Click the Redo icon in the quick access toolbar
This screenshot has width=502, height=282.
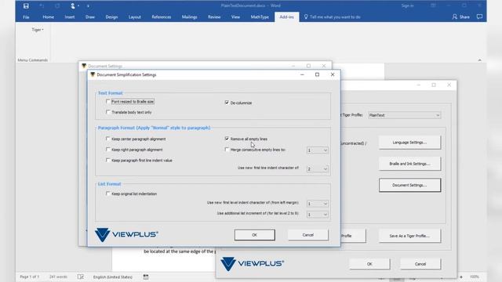(57, 5)
